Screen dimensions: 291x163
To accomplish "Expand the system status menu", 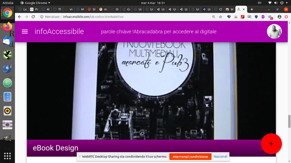I will tap(286, 3).
